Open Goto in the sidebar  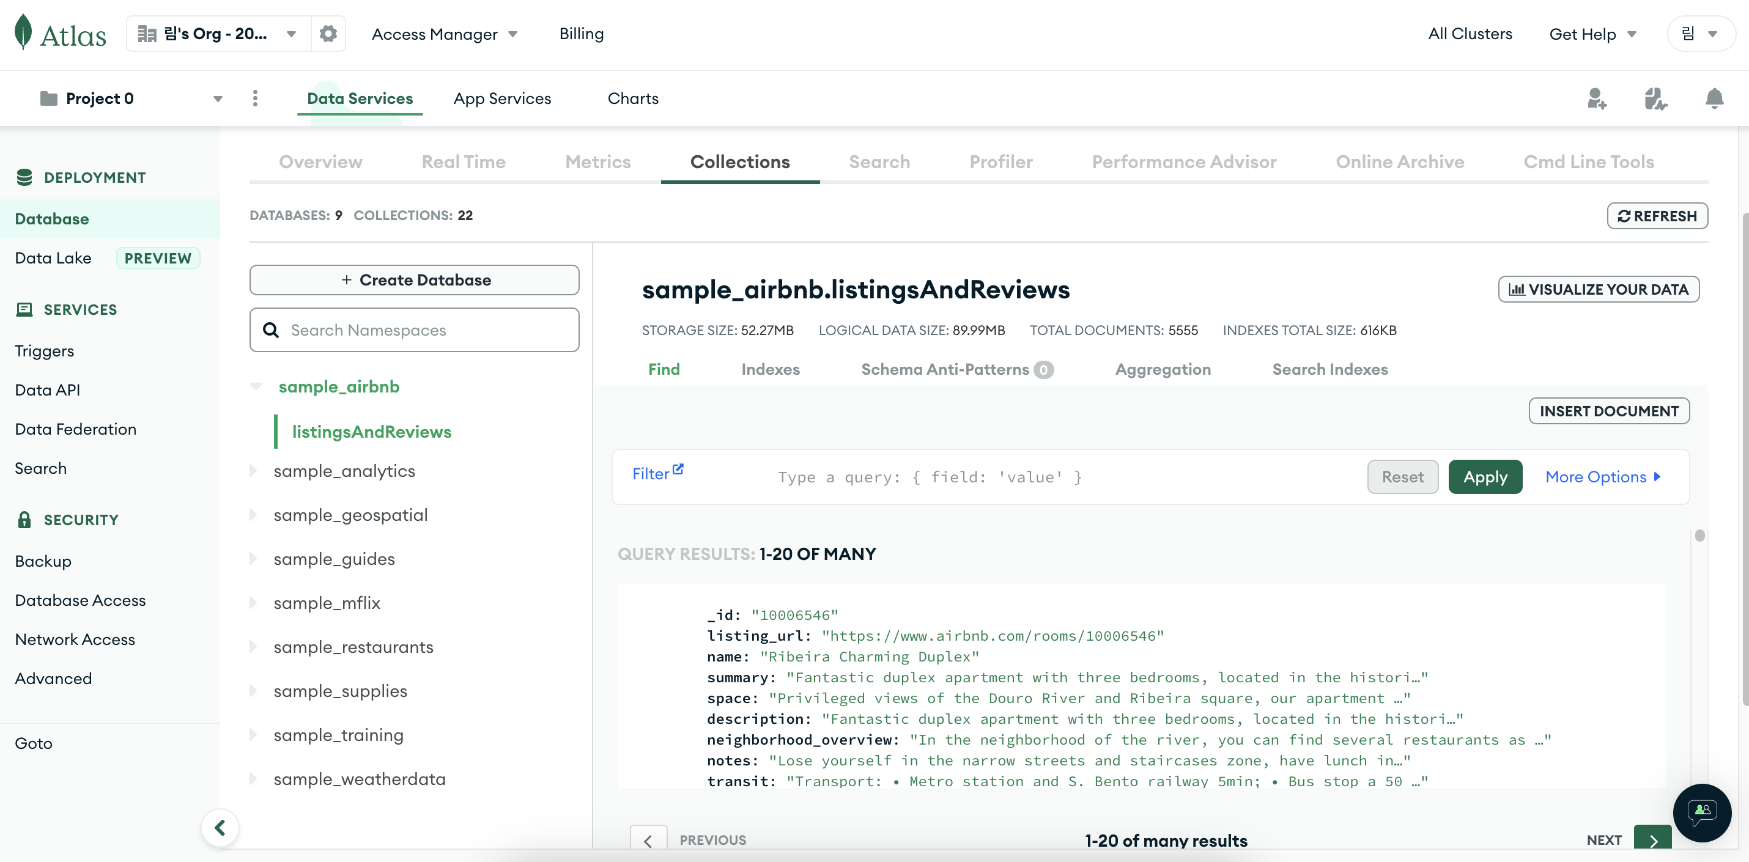click(x=33, y=743)
